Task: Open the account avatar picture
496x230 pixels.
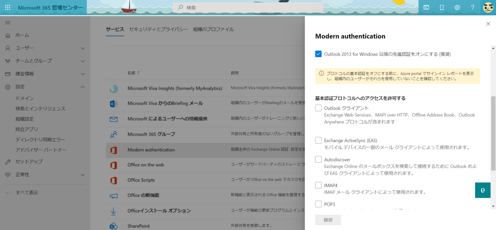Action: coord(488,7)
